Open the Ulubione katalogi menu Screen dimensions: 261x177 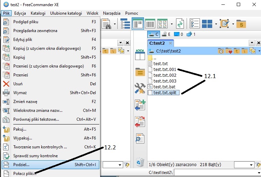(x=66, y=13)
